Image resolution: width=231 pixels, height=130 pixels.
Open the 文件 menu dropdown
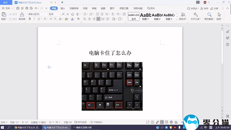pos(8,8)
